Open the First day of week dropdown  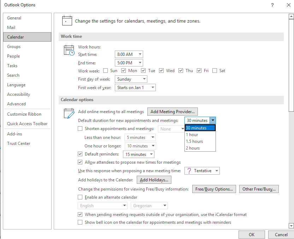coord(144,79)
